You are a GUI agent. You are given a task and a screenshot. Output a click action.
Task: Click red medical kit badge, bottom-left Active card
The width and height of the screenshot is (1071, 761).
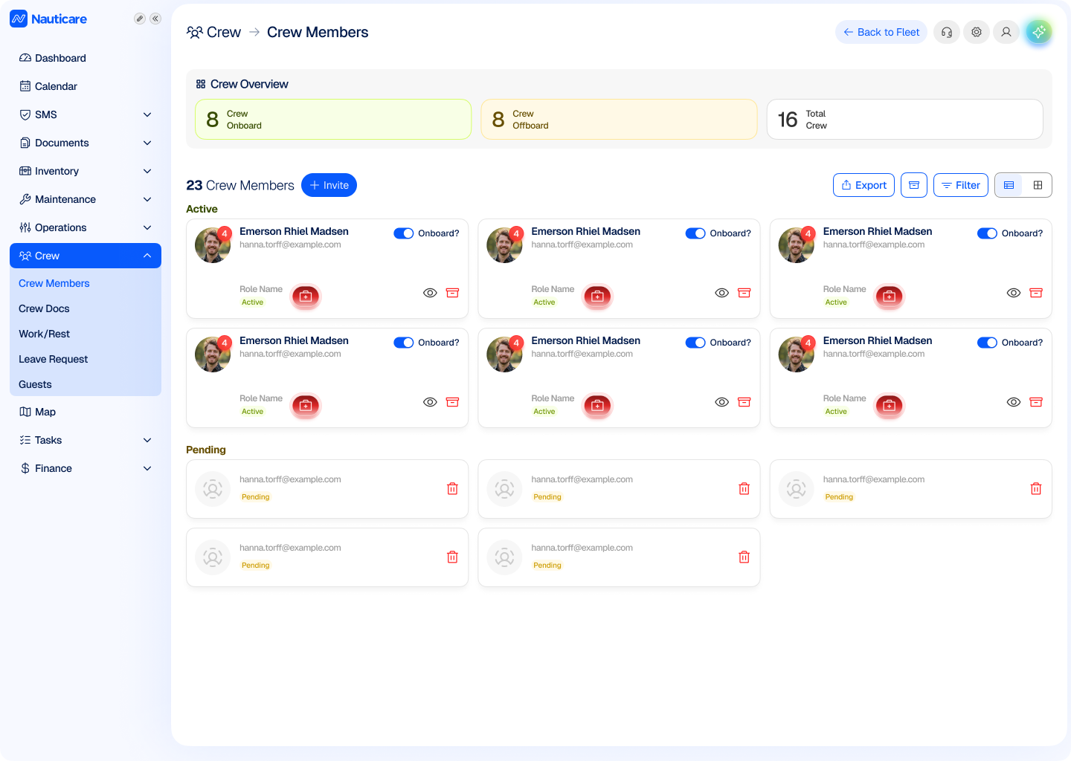pyautogui.click(x=306, y=406)
